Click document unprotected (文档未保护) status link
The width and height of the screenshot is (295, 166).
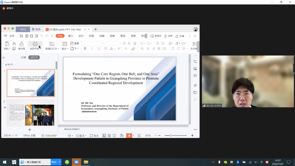(49, 136)
